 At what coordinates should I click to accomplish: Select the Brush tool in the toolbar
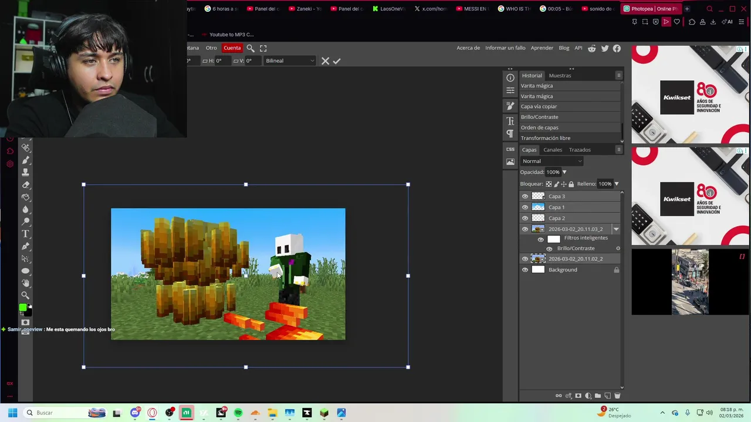coord(26,160)
